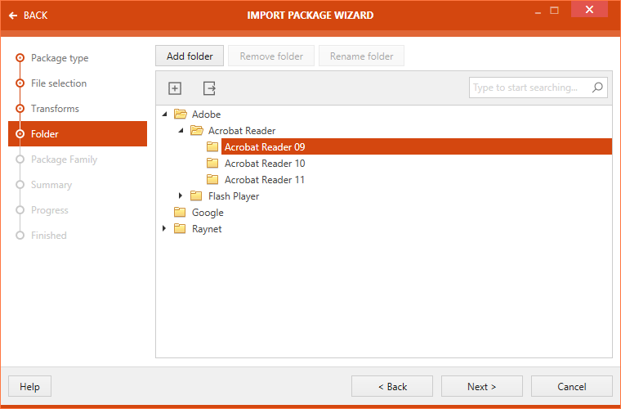Expand the Flash Player tree node
The width and height of the screenshot is (621, 409).
coord(181,196)
